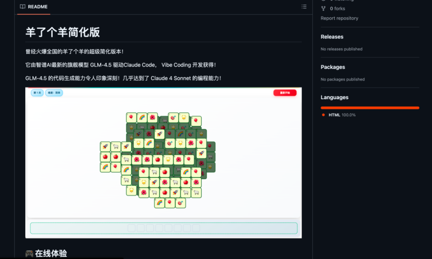The height and width of the screenshot is (259, 432).
Task: Click the text 'No packages published'
Action: coord(342,79)
